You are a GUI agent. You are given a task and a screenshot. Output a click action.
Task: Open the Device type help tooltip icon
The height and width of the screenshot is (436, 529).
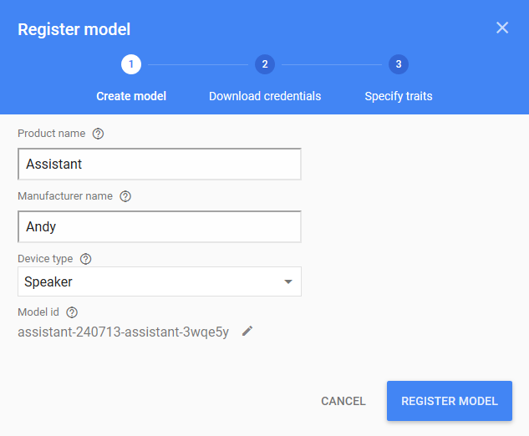pos(85,259)
